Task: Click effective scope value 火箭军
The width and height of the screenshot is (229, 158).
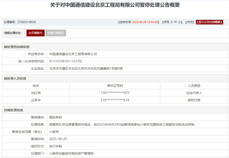Action: (54, 132)
